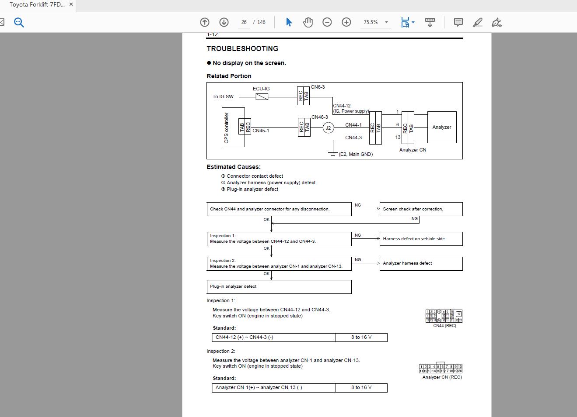Click 'Analyzer CN-1(+) ~ analyzer CN-13 (-)' cell
The image size is (577, 417).
(274, 387)
